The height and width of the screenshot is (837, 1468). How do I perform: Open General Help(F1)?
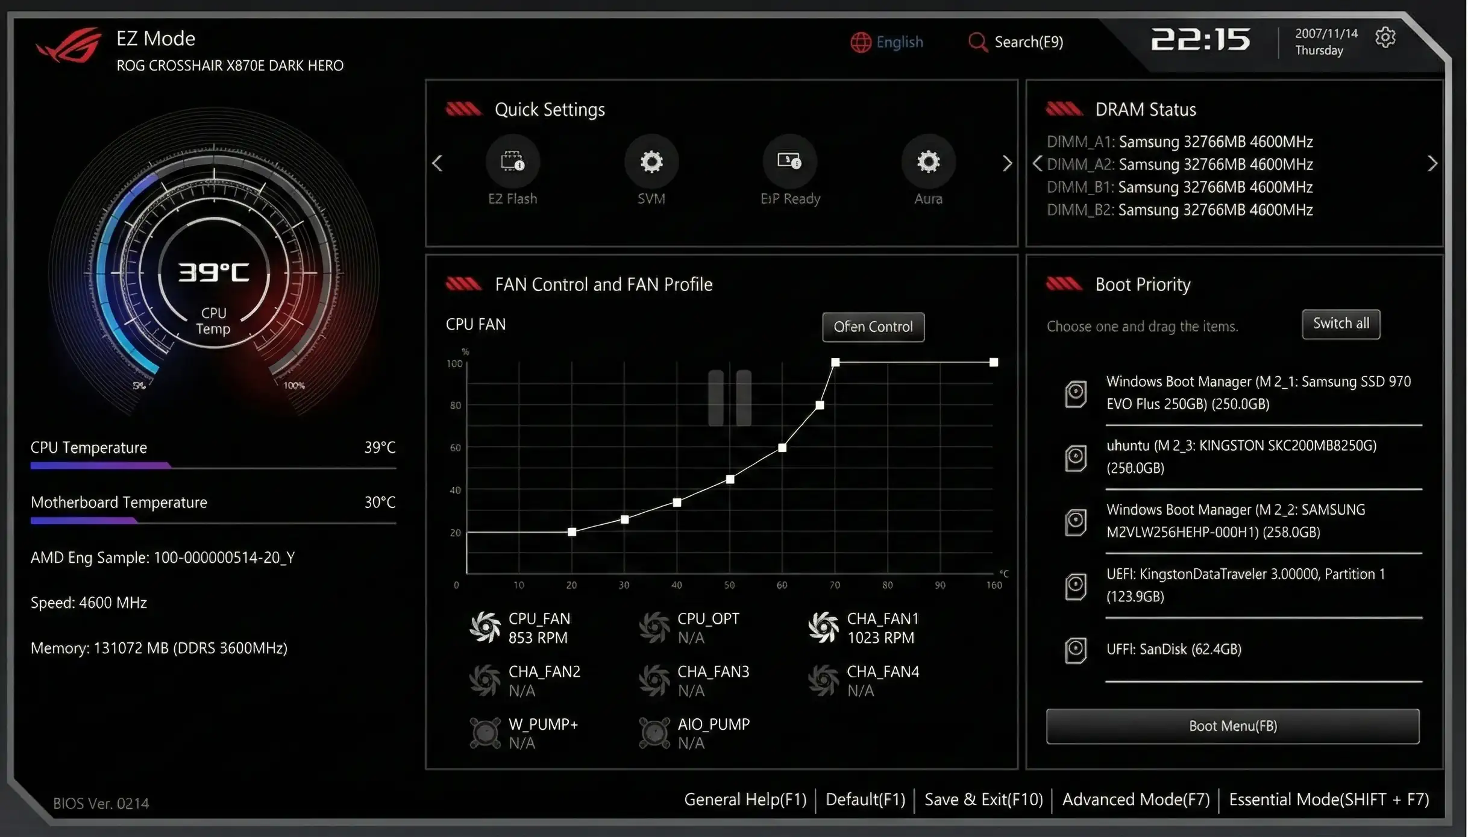coord(745,800)
